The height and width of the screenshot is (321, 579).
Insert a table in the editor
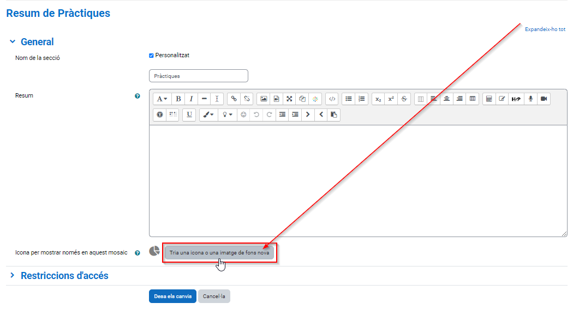[x=473, y=99]
